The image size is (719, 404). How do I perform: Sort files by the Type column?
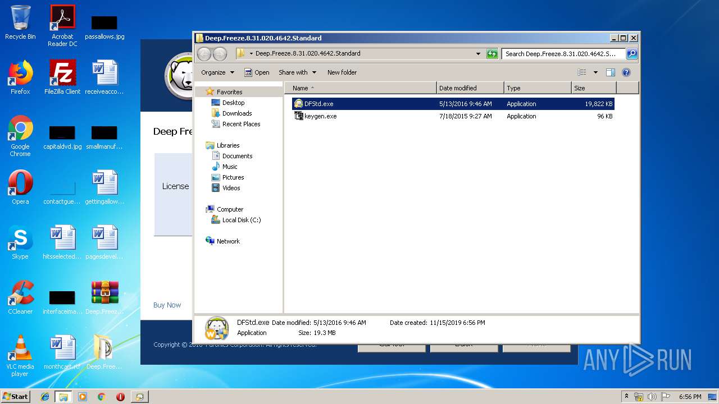pyautogui.click(x=538, y=88)
